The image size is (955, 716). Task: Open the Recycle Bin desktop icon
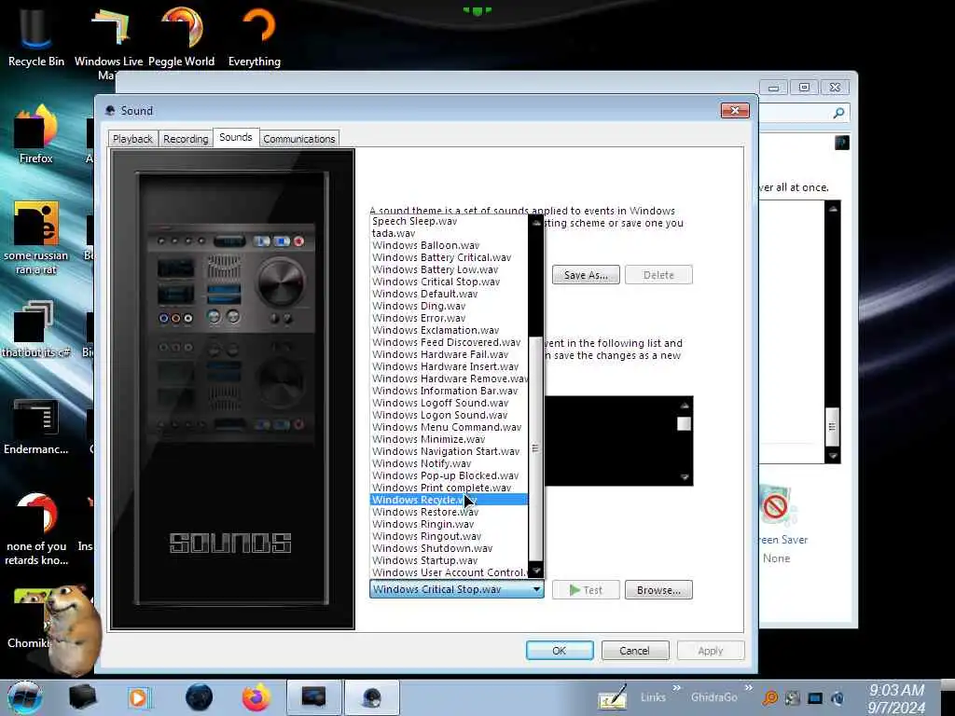(x=35, y=35)
